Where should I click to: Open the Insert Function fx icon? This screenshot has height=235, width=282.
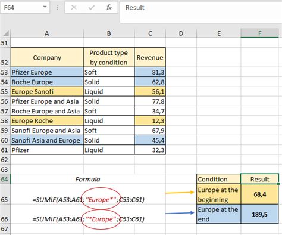coord(109,7)
